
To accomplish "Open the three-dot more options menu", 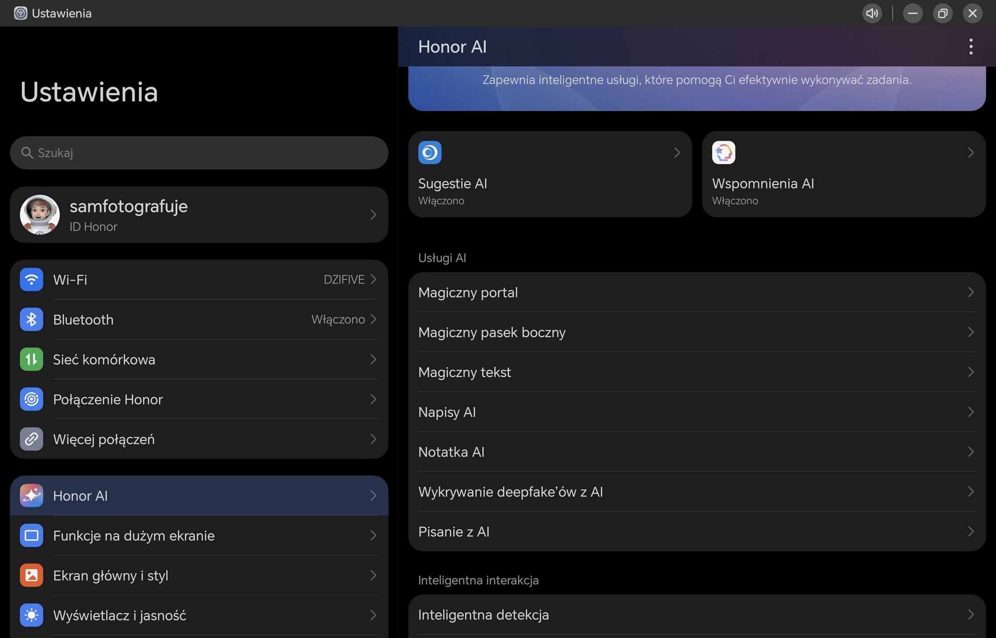I will pyautogui.click(x=971, y=47).
